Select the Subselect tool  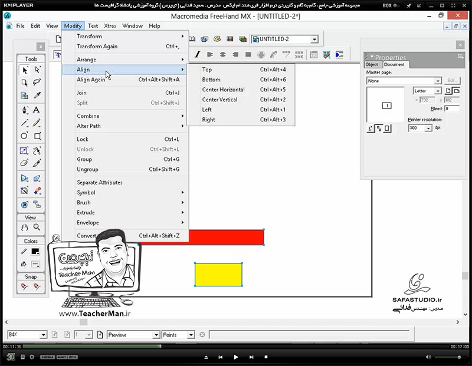[37, 70]
